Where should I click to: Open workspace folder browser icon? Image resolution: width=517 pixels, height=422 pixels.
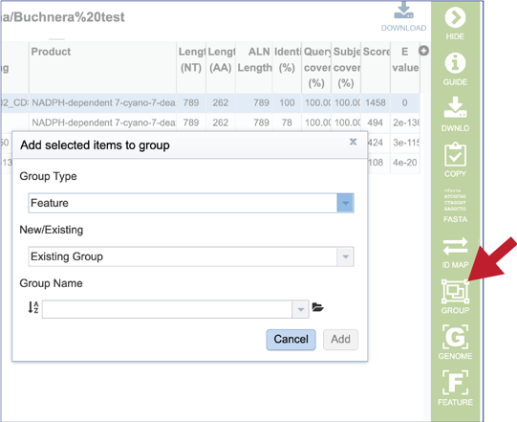pos(317,307)
